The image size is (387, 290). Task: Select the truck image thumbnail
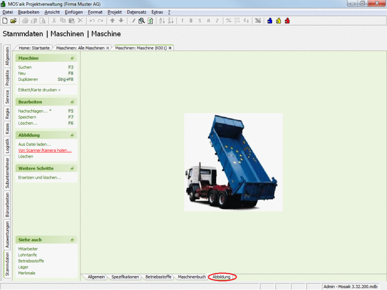234,162
